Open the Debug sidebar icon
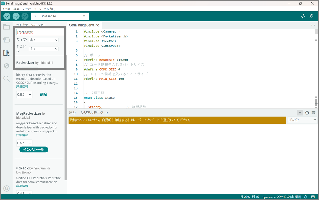This screenshot has height=200, width=319. pos(6,66)
